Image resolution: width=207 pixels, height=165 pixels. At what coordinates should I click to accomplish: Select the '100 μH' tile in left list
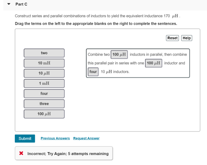[44, 114]
